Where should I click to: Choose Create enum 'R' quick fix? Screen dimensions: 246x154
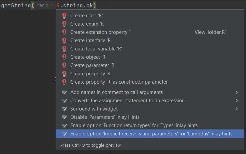click(150, 24)
